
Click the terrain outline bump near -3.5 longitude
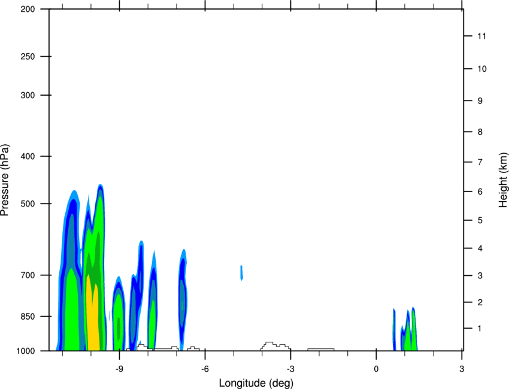275,346
